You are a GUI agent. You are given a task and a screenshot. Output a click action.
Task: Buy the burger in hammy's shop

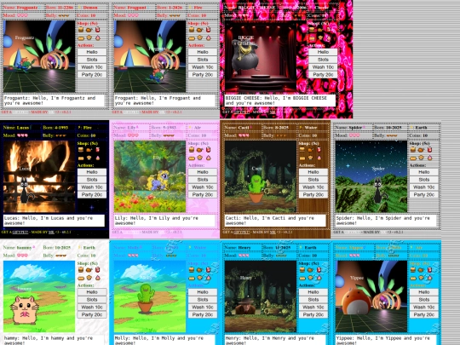pos(81,269)
